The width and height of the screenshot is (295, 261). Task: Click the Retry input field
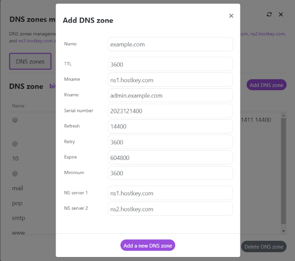coord(170,142)
